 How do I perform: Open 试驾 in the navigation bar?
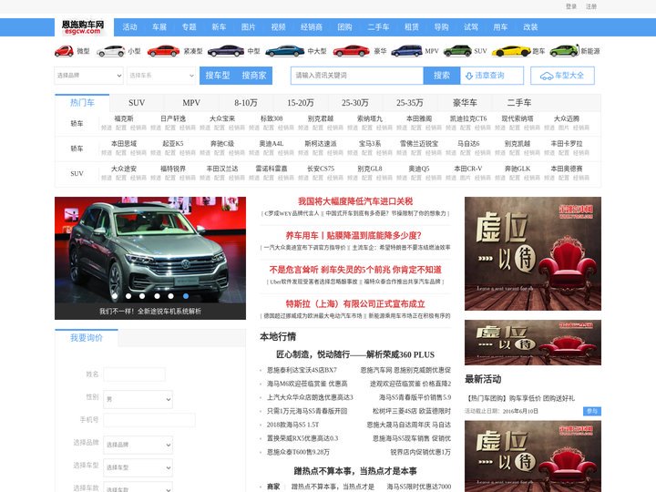pyautogui.click(x=471, y=27)
